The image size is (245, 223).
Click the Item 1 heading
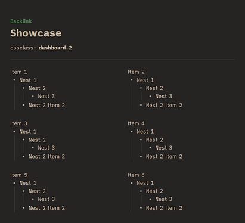18,72
